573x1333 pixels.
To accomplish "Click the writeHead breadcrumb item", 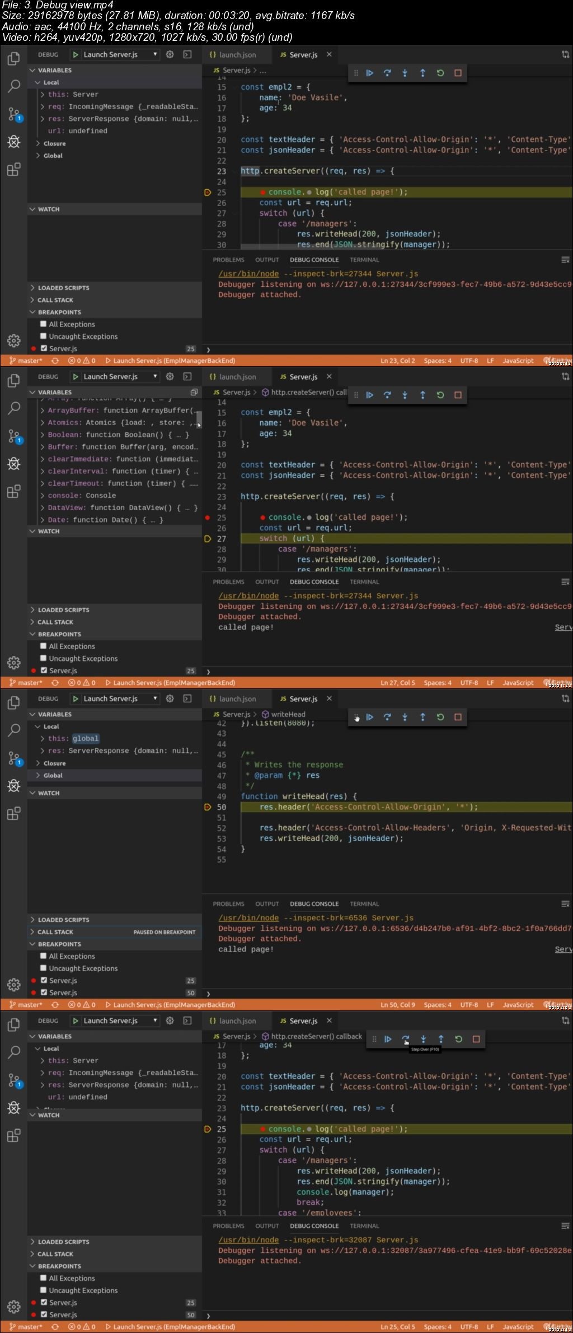I will pos(284,714).
